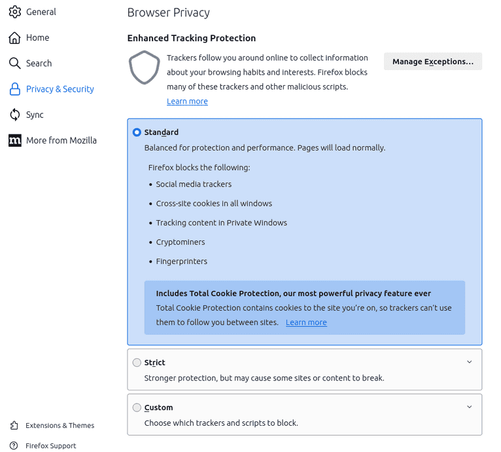The width and height of the screenshot is (501, 452).
Task: Click the Extensions & Themes puzzle icon
Action: [x=14, y=426]
